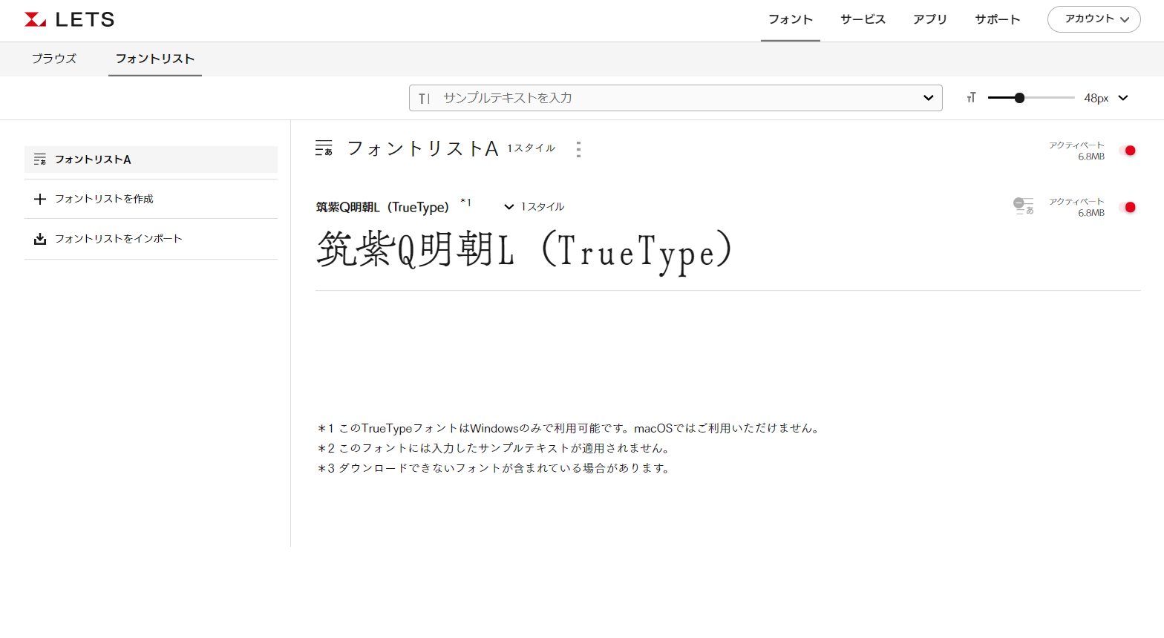Click the list icon beside sidebar フォントリストA

pyautogui.click(x=40, y=159)
